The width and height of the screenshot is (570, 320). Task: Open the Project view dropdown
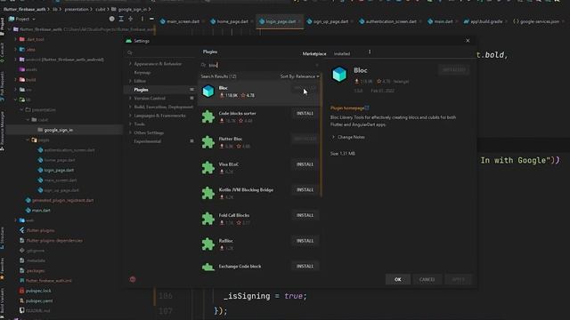coord(22,19)
